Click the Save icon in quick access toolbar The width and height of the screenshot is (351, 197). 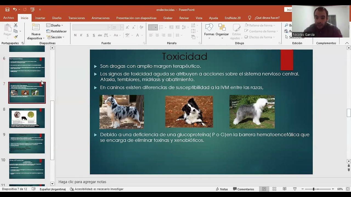point(7,10)
